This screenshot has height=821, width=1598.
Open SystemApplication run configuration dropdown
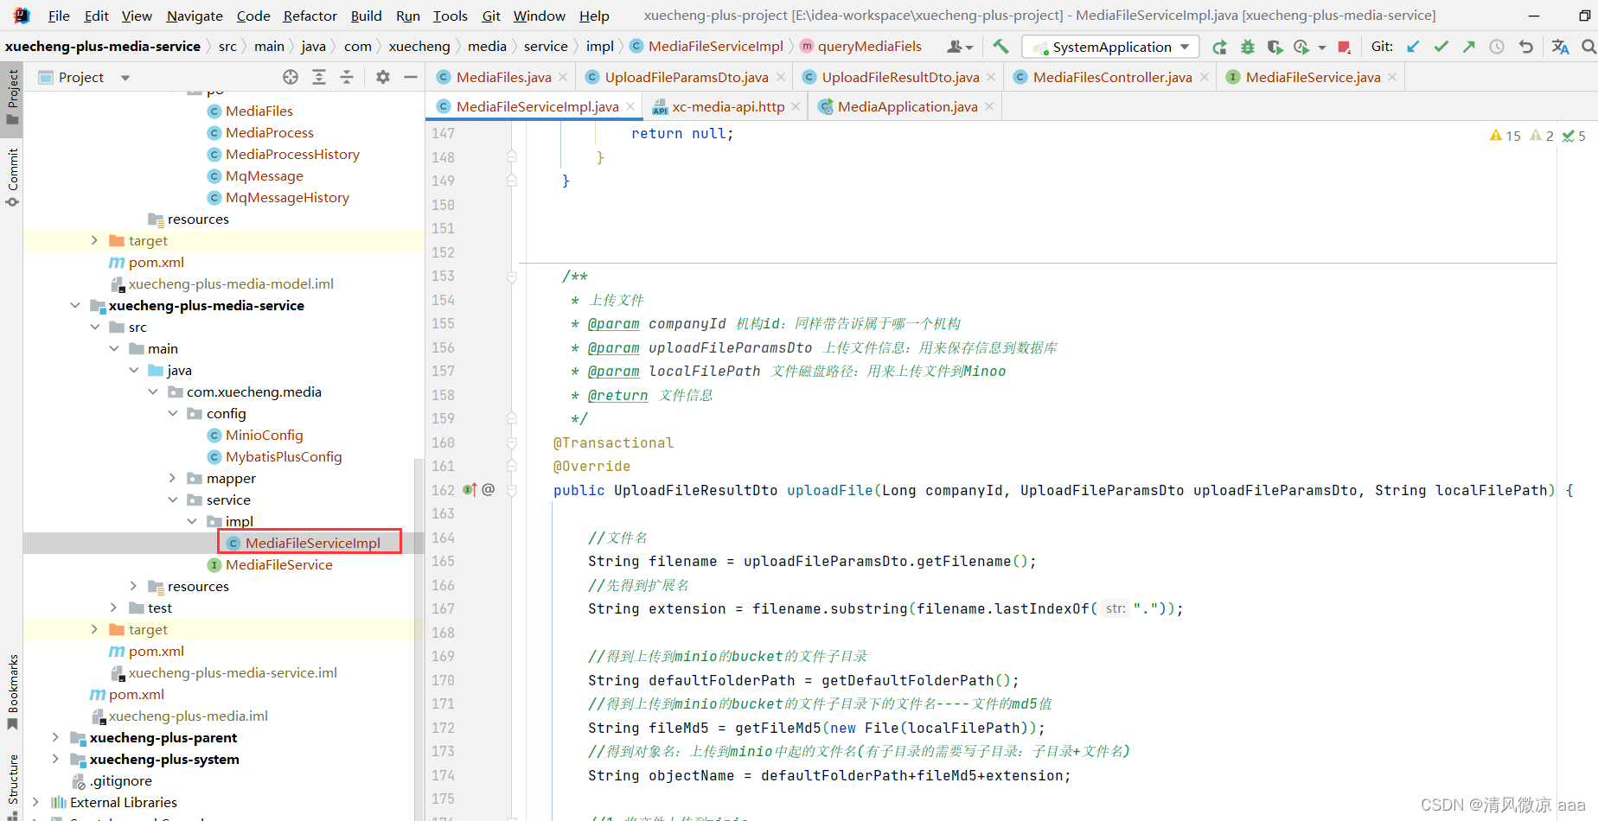pos(1111,47)
